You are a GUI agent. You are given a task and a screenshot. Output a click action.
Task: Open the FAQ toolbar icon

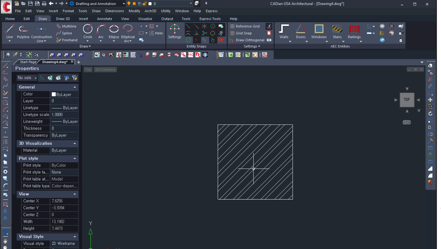tap(190, 55)
